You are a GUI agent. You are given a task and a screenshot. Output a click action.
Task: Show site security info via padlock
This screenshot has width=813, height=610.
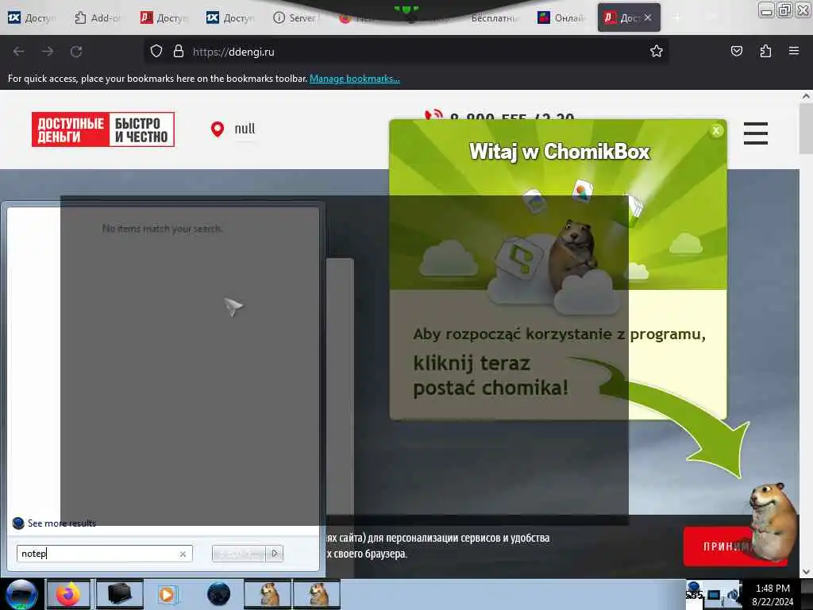tap(179, 52)
